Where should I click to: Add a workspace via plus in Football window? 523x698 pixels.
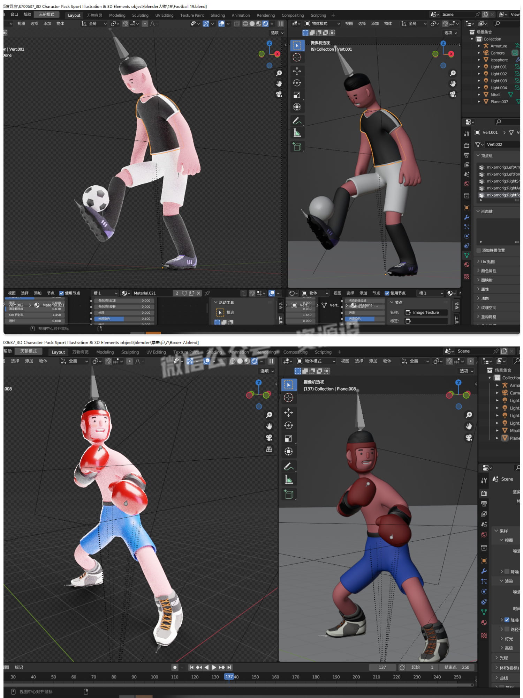[333, 15]
